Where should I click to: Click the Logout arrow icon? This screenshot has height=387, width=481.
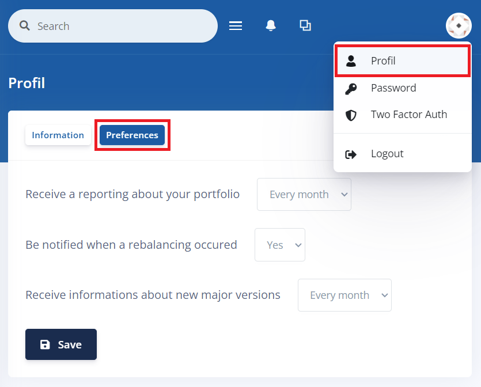(x=351, y=154)
